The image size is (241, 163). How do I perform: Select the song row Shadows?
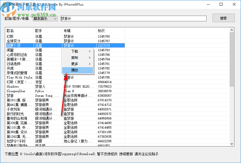tap(65, 86)
